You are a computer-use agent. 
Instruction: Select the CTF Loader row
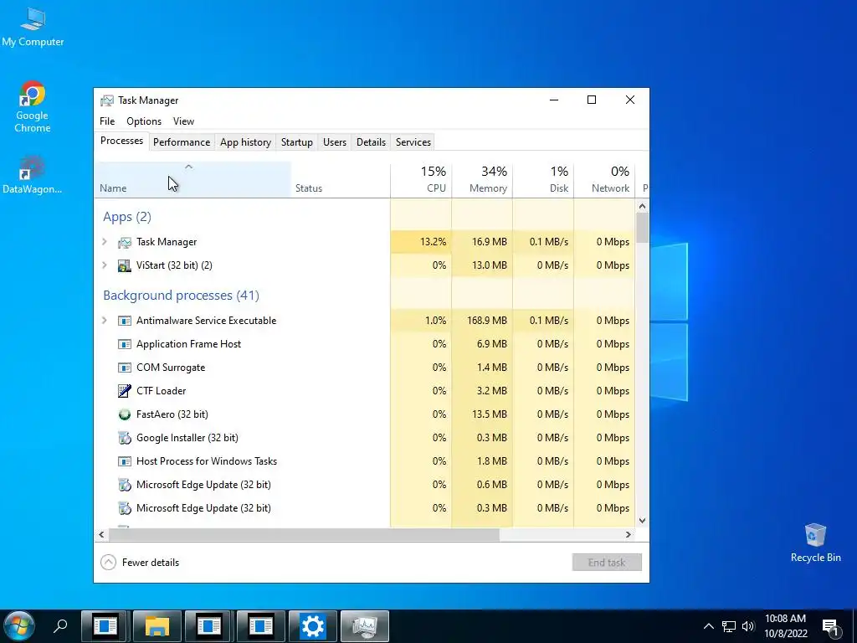point(365,391)
